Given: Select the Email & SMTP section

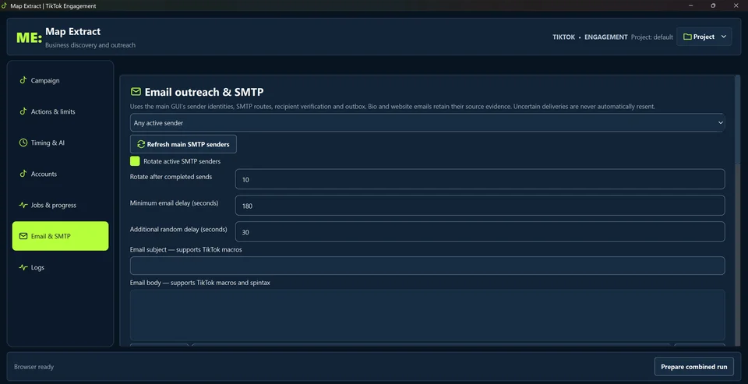Looking at the screenshot, I should 60,236.
